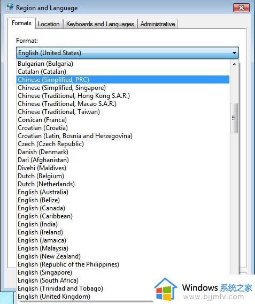255x304 pixels.
Task: Select English (Republic of the Philippines)
Action: [x=123, y=264]
